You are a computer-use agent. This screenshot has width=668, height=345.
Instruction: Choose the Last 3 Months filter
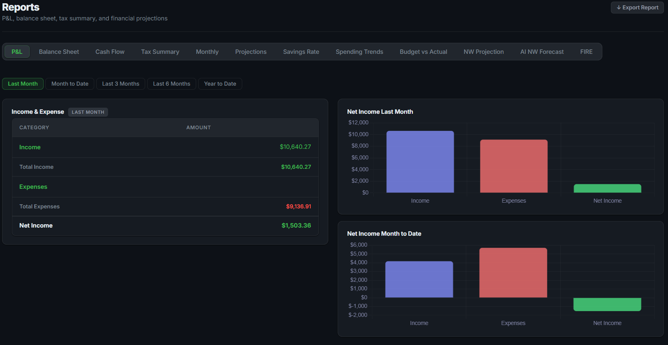point(121,84)
